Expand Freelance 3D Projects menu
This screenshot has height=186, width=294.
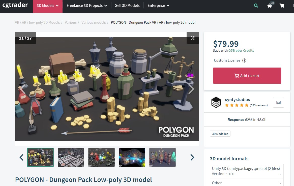(x=87, y=6)
